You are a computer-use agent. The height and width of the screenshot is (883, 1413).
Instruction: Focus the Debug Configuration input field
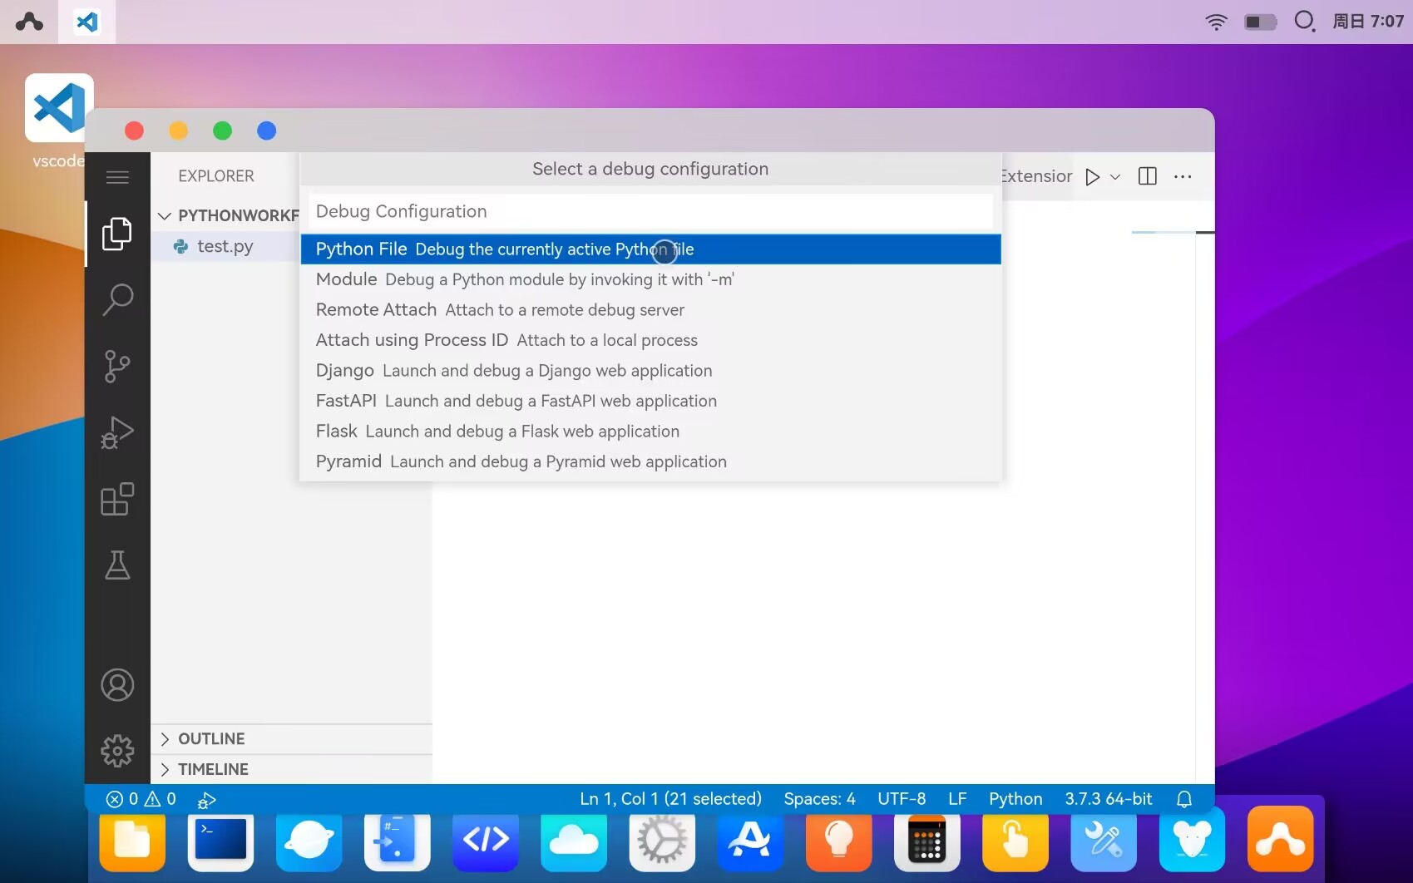click(x=650, y=211)
